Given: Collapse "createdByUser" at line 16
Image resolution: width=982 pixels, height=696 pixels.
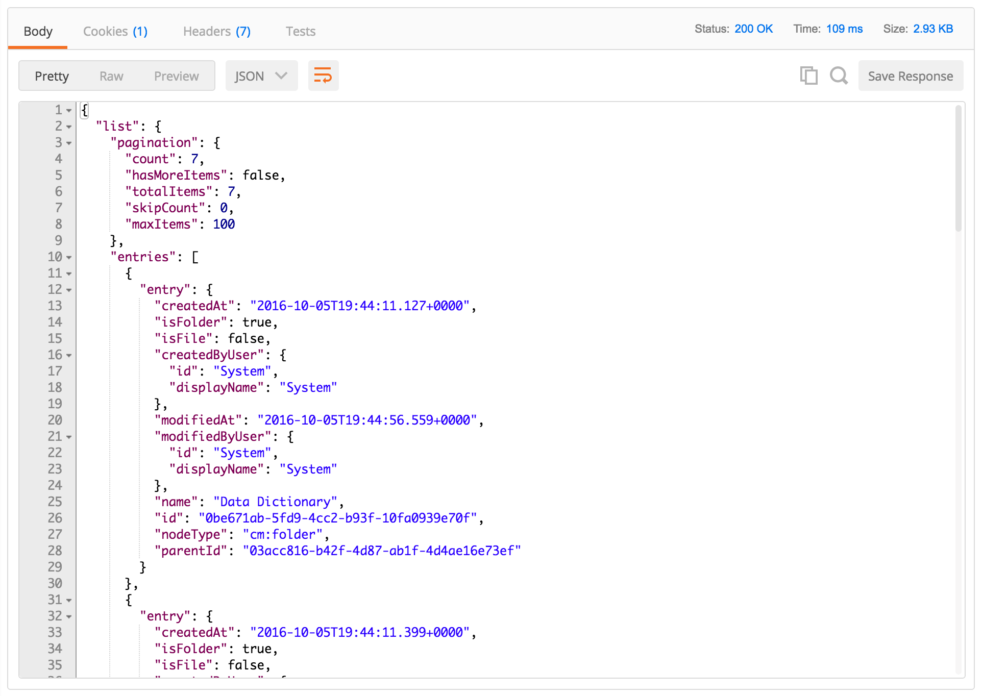Looking at the screenshot, I should 69,356.
